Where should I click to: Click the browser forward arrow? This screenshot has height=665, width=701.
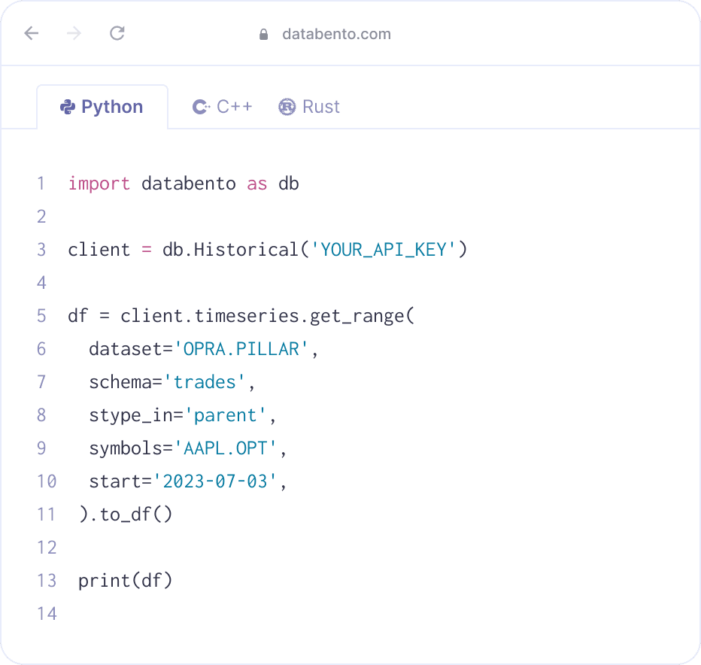click(x=74, y=33)
